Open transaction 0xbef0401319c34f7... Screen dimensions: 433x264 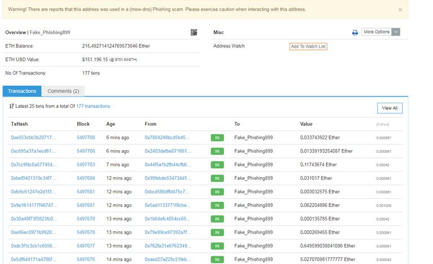(x=33, y=178)
